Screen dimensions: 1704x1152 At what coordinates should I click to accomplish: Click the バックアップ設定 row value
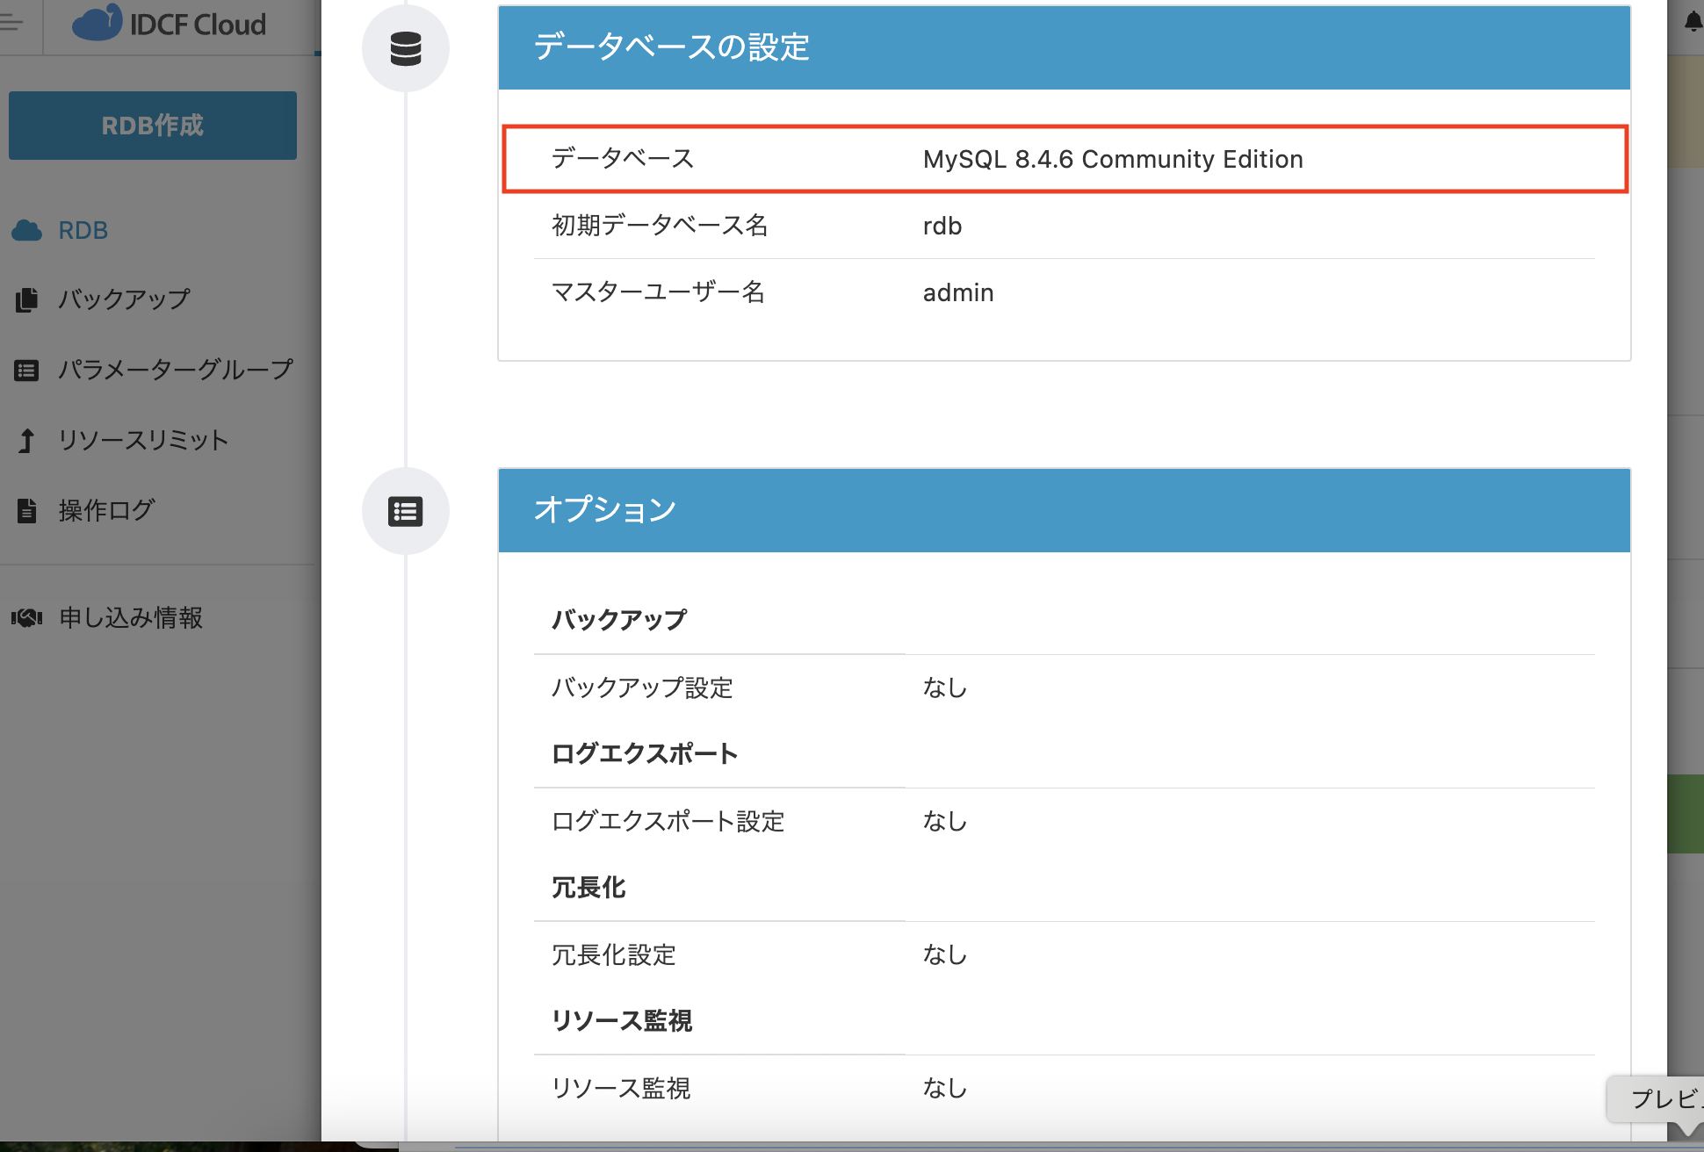945,688
